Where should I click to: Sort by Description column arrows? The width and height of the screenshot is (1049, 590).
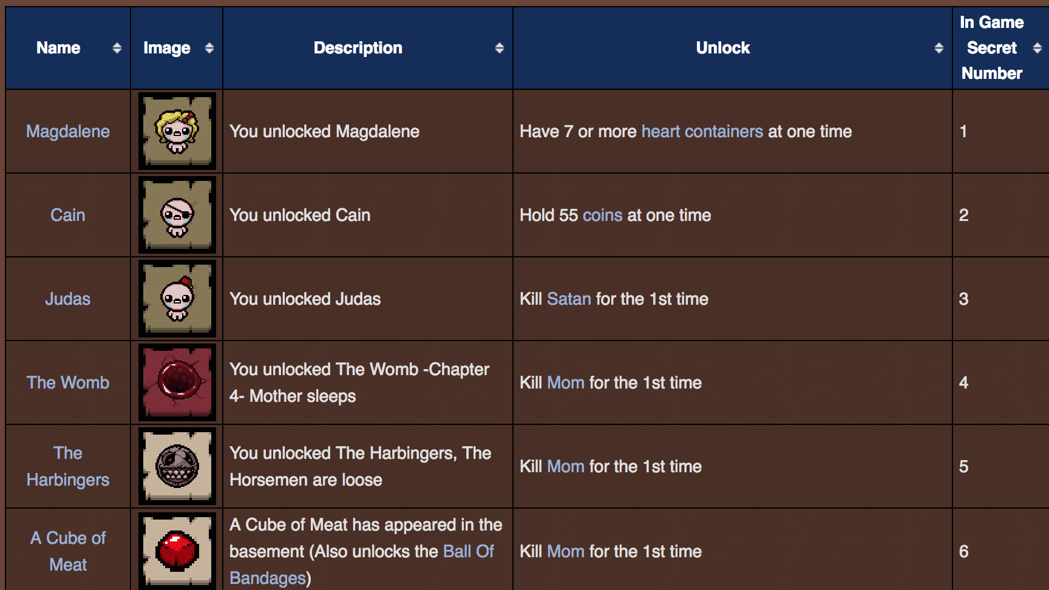coord(500,48)
